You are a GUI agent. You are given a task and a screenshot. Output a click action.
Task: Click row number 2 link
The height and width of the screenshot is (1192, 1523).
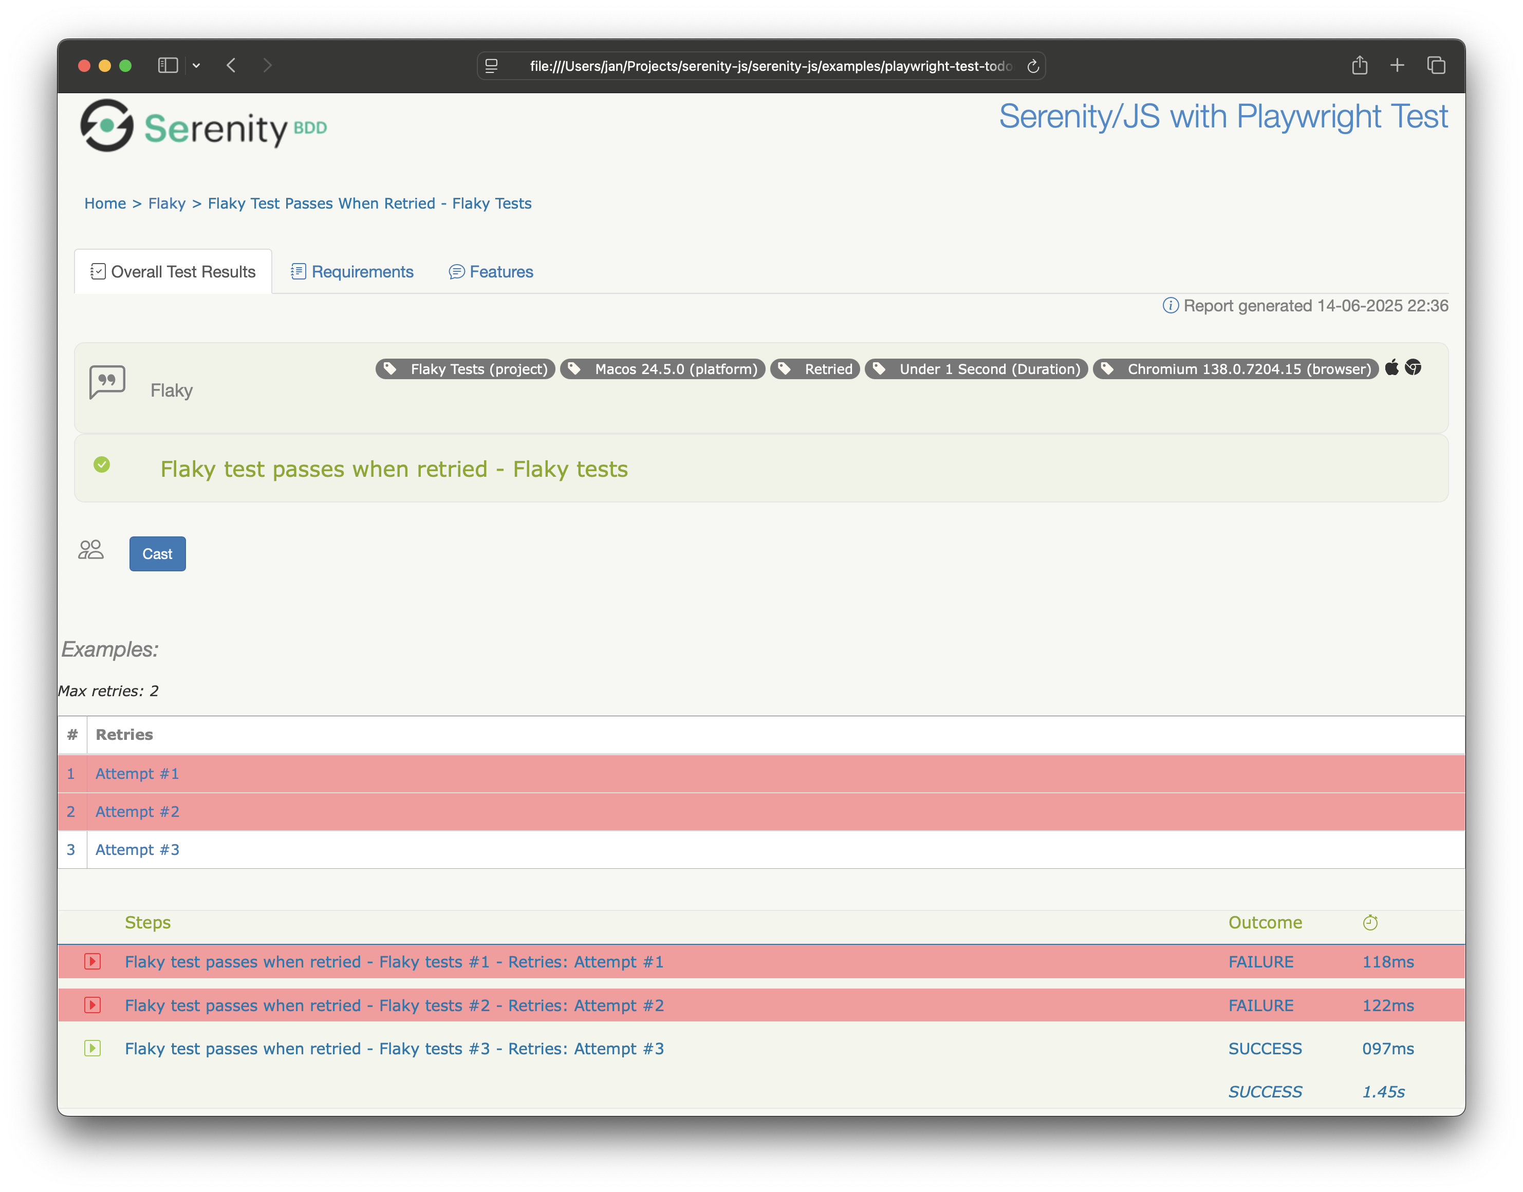(70, 812)
